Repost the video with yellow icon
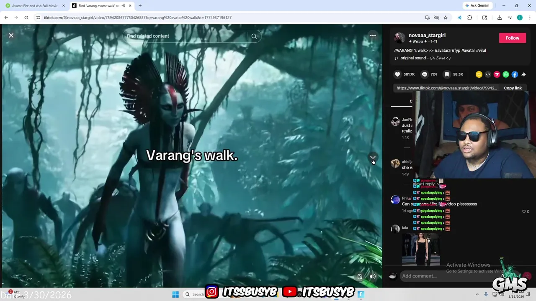This screenshot has height=301, width=536. [479, 74]
